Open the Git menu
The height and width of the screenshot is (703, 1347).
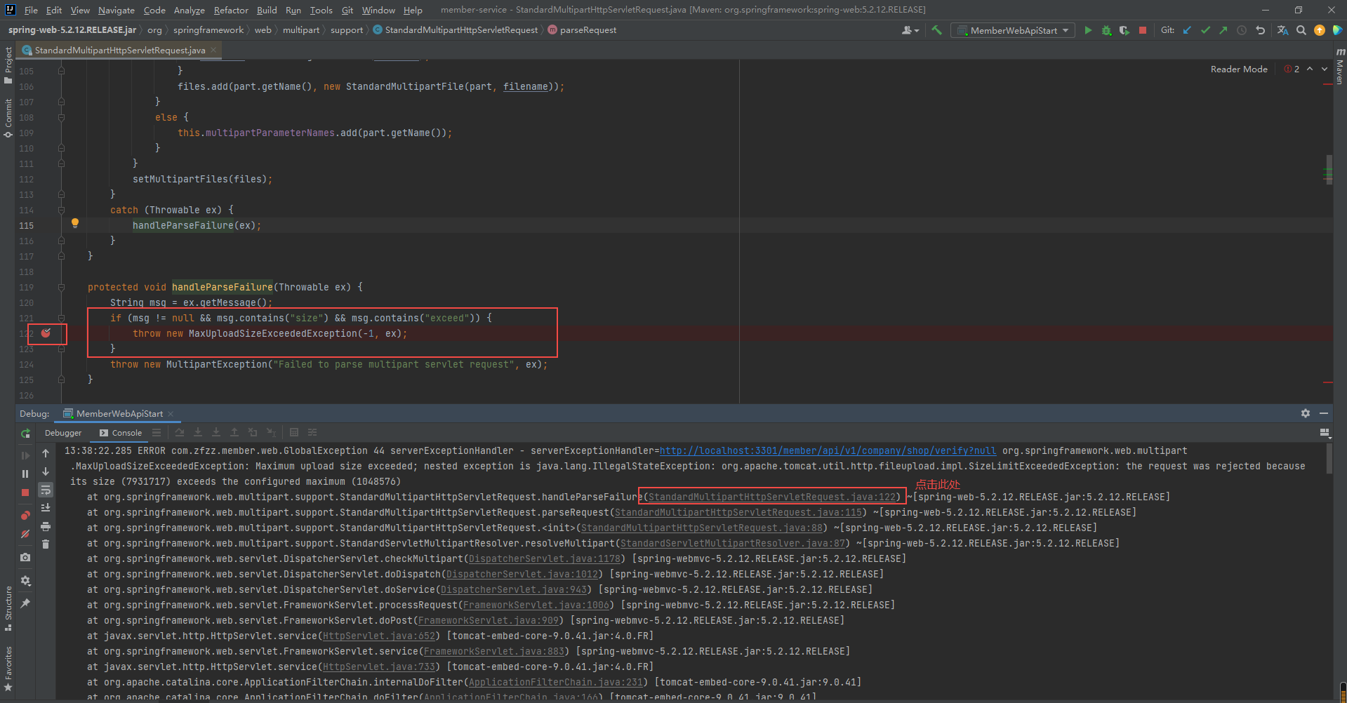(x=347, y=10)
